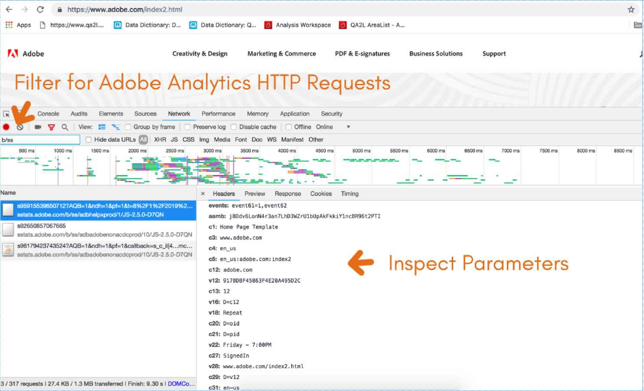Filter requests by Media type
The image size is (644, 391).
click(x=222, y=140)
